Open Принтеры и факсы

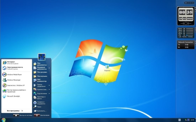click(x=42, y=98)
